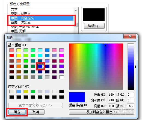Pick the beige first custom color swatch

coord(12,92)
